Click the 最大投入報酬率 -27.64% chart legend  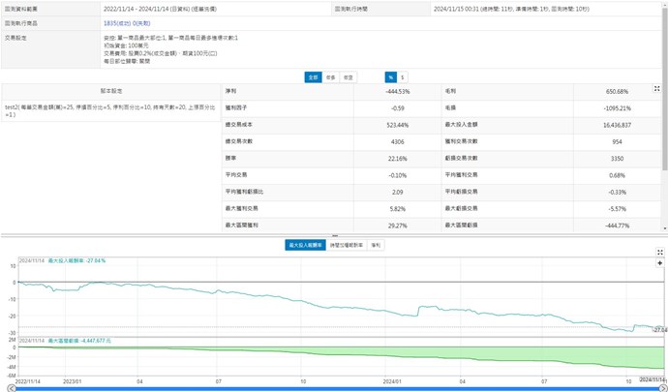point(77,260)
